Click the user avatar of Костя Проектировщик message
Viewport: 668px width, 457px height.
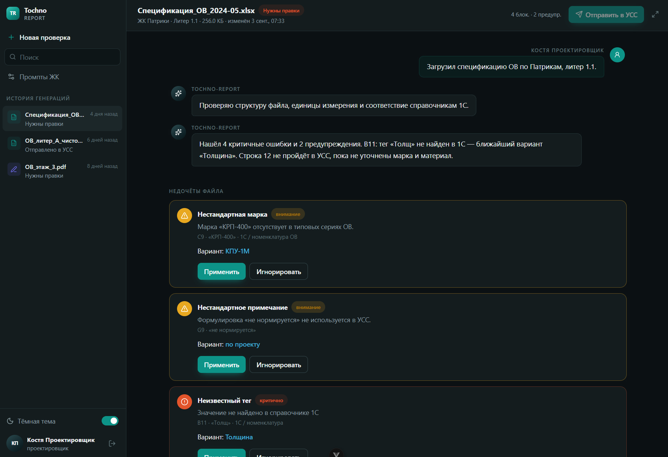click(617, 55)
